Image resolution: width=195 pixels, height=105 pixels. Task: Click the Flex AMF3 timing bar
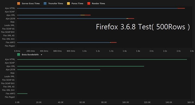point(67,42)
